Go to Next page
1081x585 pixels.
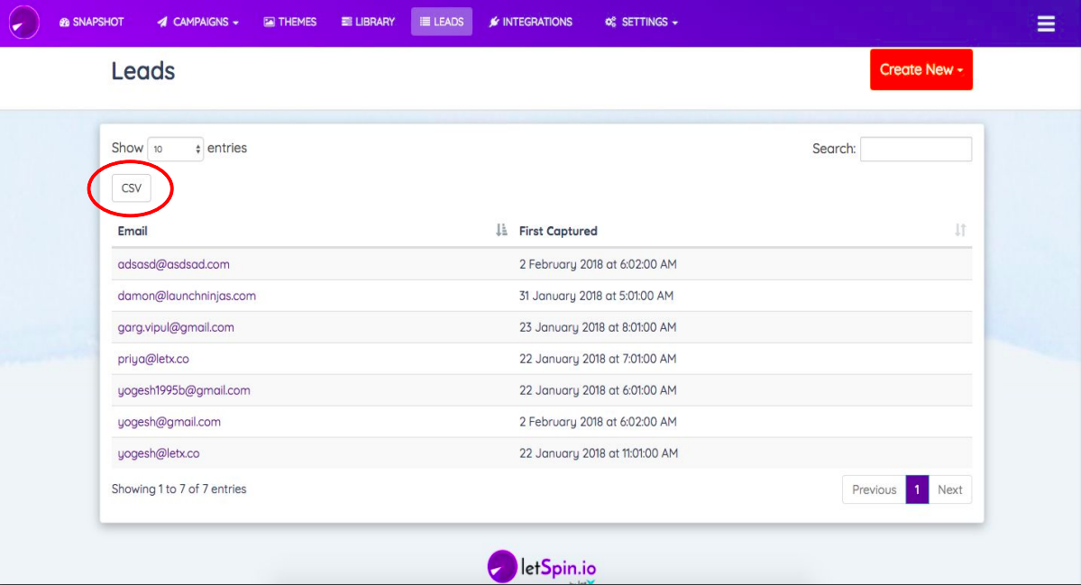pyautogui.click(x=950, y=490)
